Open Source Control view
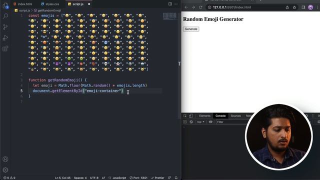The height and width of the screenshot is (180, 320). tap(5, 27)
